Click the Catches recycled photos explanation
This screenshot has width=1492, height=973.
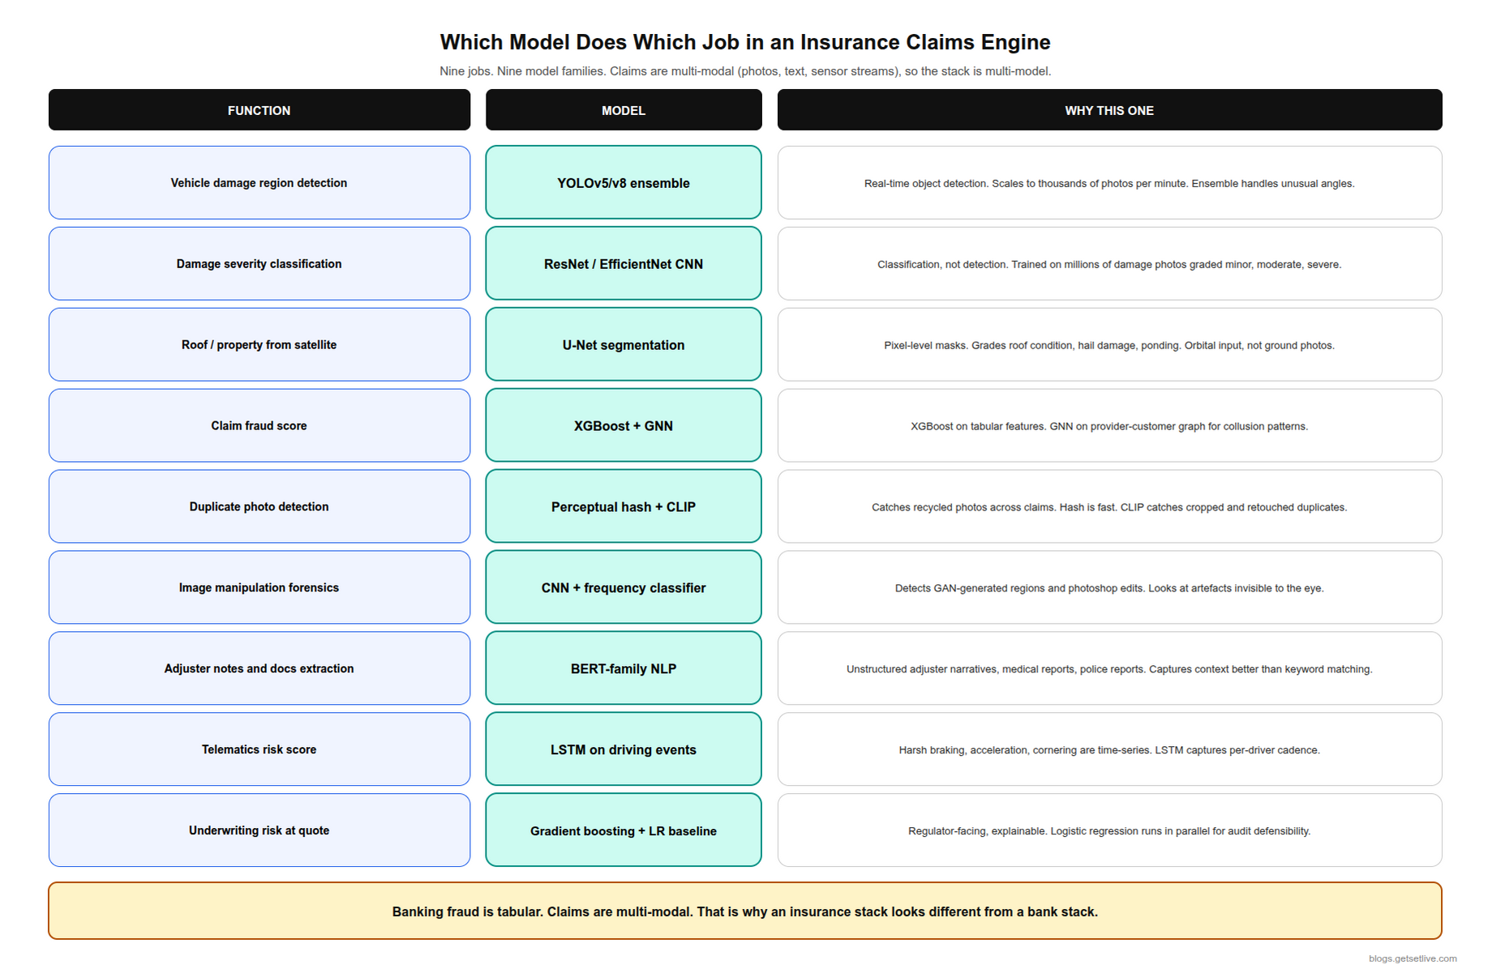click(1109, 507)
